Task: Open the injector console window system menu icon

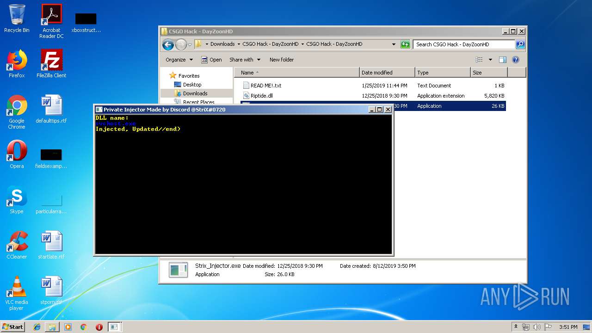Action: (99, 110)
